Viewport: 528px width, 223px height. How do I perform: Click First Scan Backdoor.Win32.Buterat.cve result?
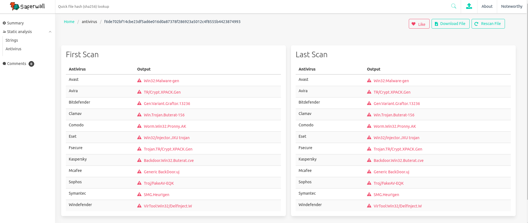[x=169, y=161]
